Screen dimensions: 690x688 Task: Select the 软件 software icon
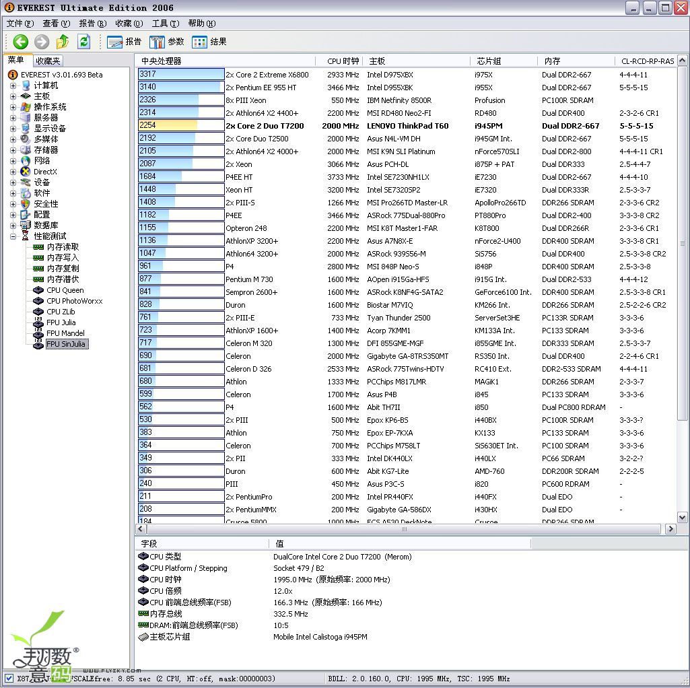tap(26, 193)
